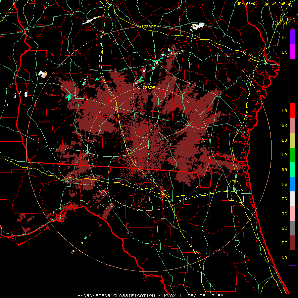
Task: Click the 'BD' legend label
Action: pos(284,140)
